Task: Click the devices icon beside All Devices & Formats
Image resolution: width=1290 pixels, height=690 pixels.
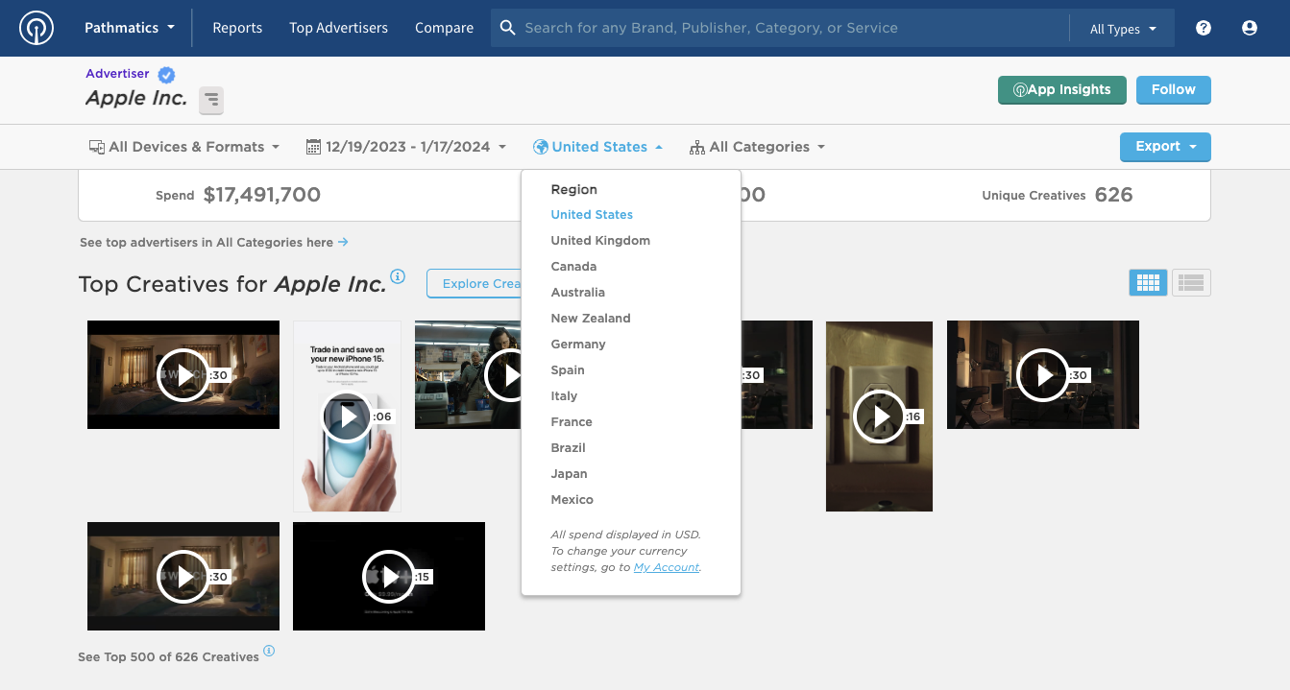Action: [x=97, y=147]
